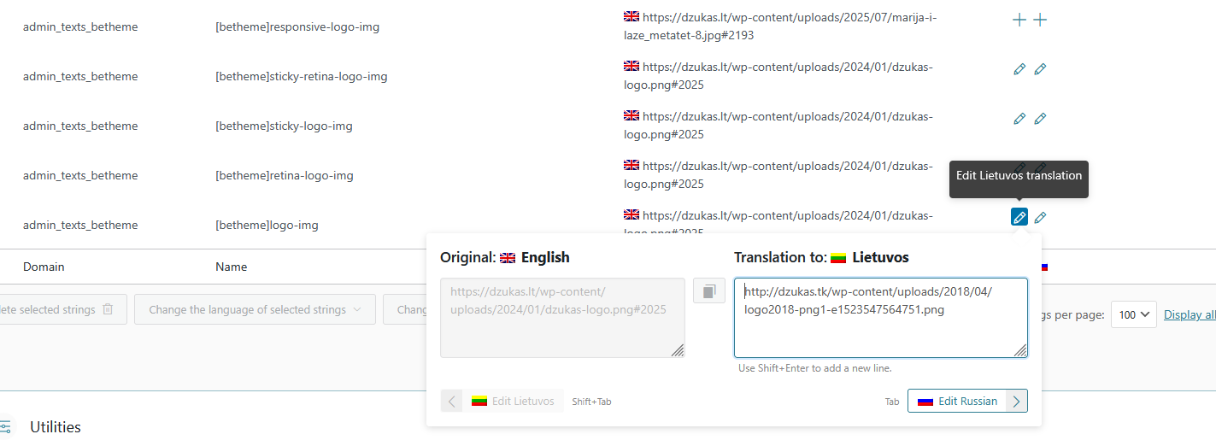Click the Name column header
1216x440 pixels.
(231, 267)
